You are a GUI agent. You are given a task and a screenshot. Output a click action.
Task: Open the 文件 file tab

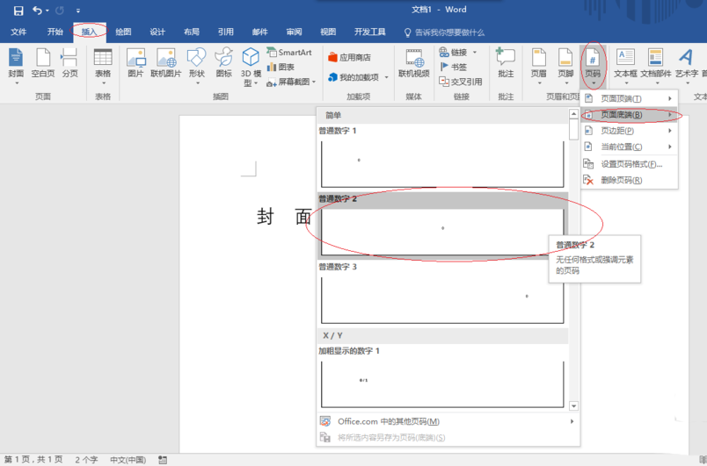18,32
